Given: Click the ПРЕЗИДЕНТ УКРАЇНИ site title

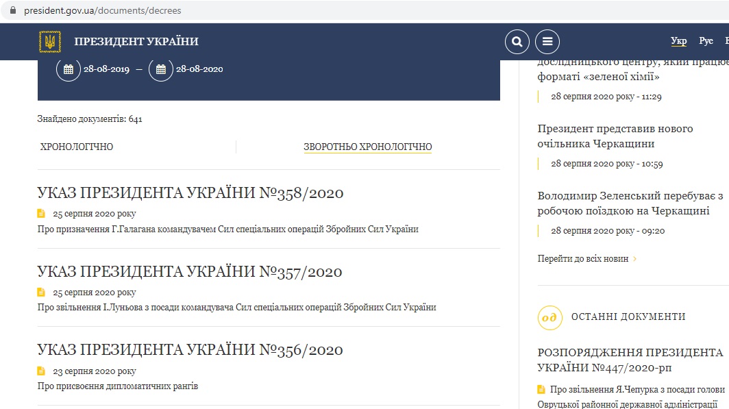Looking at the screenshot, I should pos(136,41).
